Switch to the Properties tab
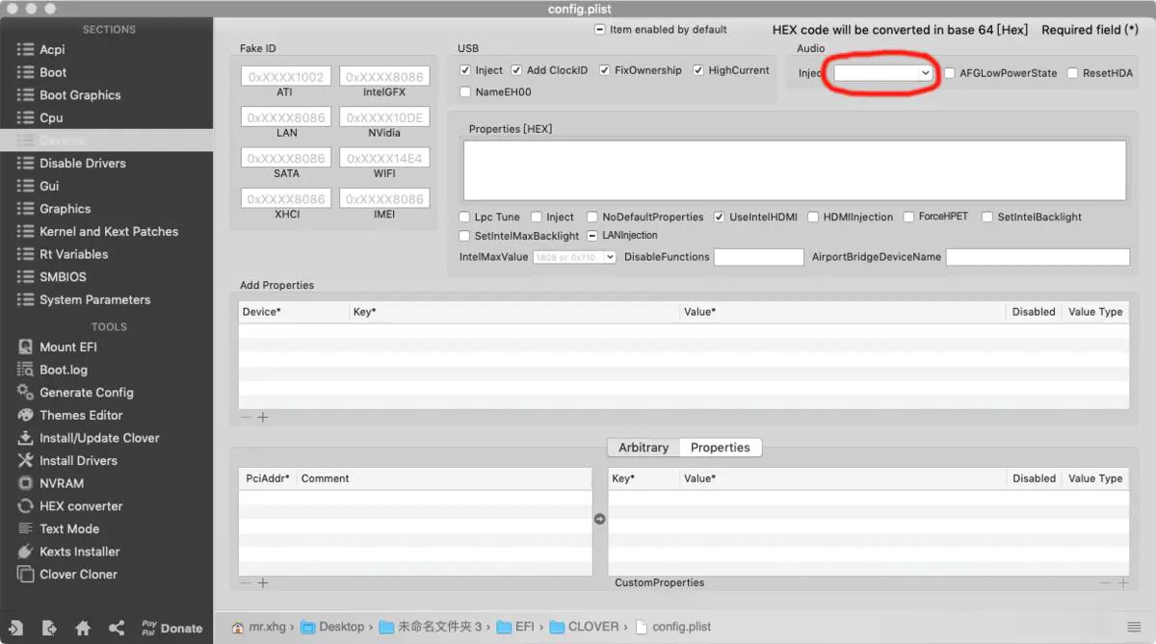This screenshot has height=644, width=1156. tap(721, 447)
